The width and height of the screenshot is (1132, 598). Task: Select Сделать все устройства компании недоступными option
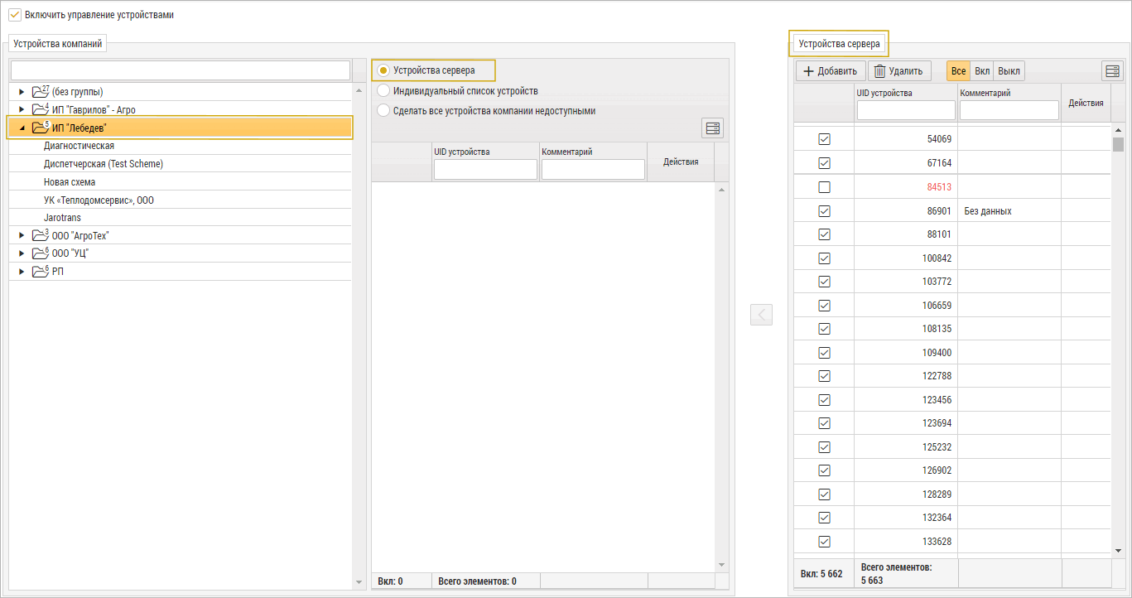point(383,110)
